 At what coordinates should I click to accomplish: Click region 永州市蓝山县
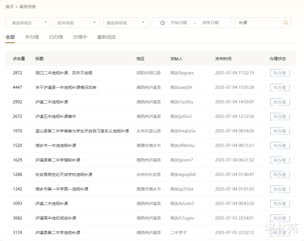(x=148, y=131)
